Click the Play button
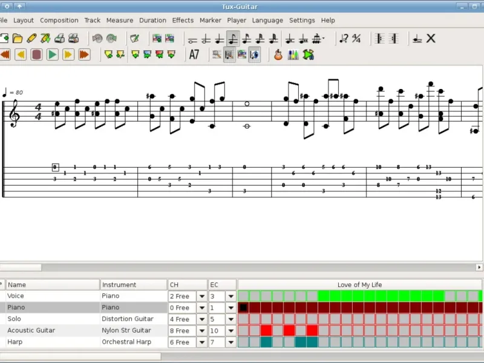Image resolution: width=484 pixels, height=363 pixels. click(x=52, y=55)
